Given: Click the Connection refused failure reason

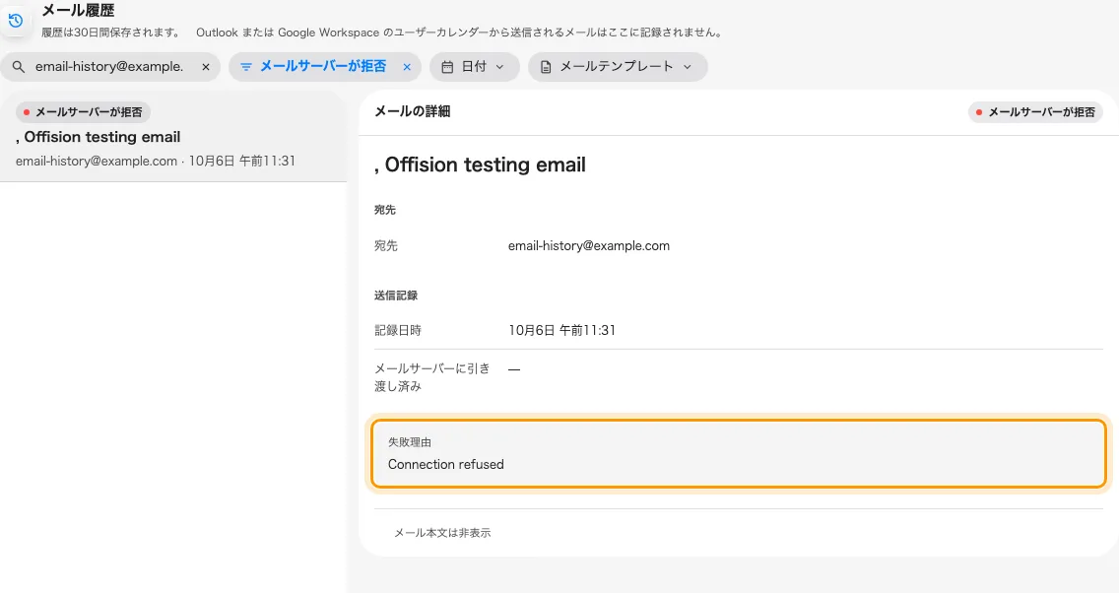Looking at the screenshot, I should 446,465.
